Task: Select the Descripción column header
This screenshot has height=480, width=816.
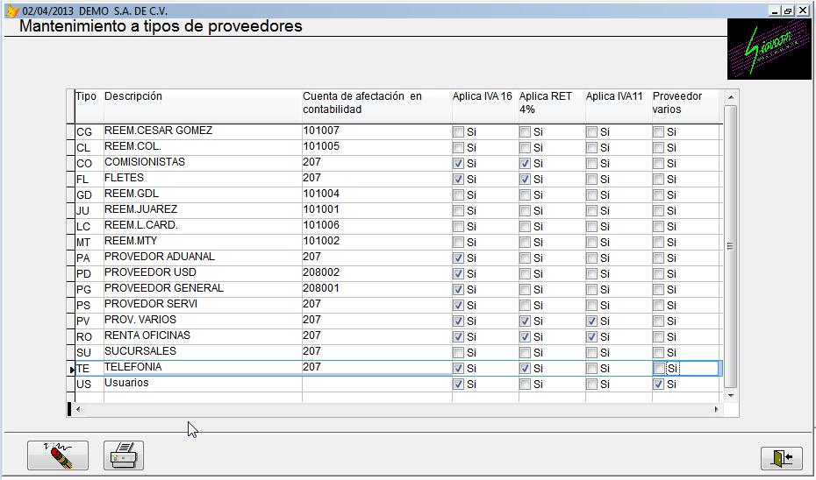Action: pos(203,106)
